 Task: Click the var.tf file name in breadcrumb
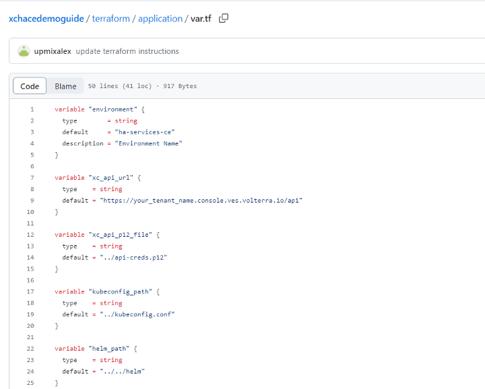pos(201,19)
